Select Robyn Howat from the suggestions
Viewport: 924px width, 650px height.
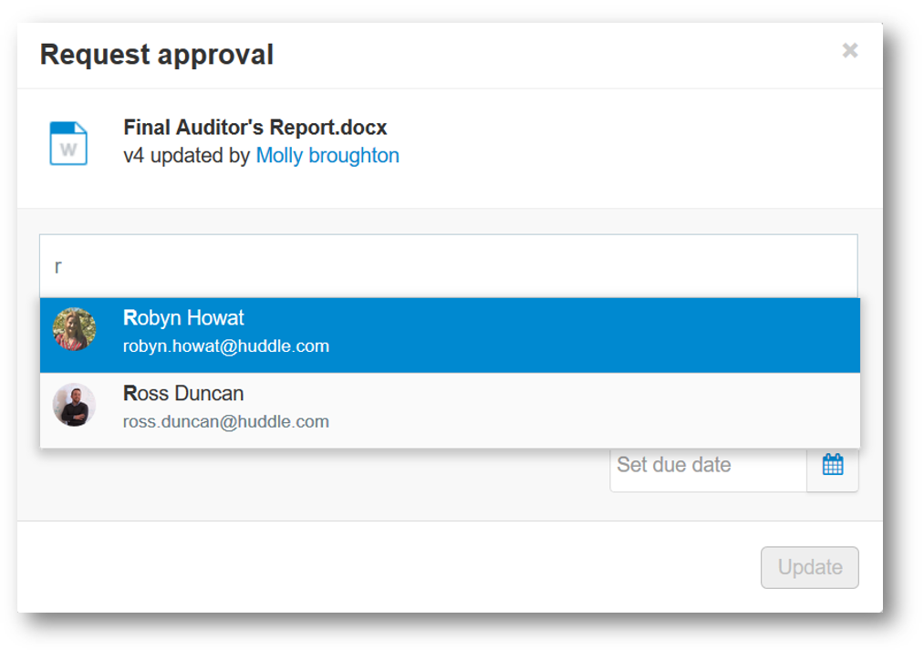coord(451,335)
